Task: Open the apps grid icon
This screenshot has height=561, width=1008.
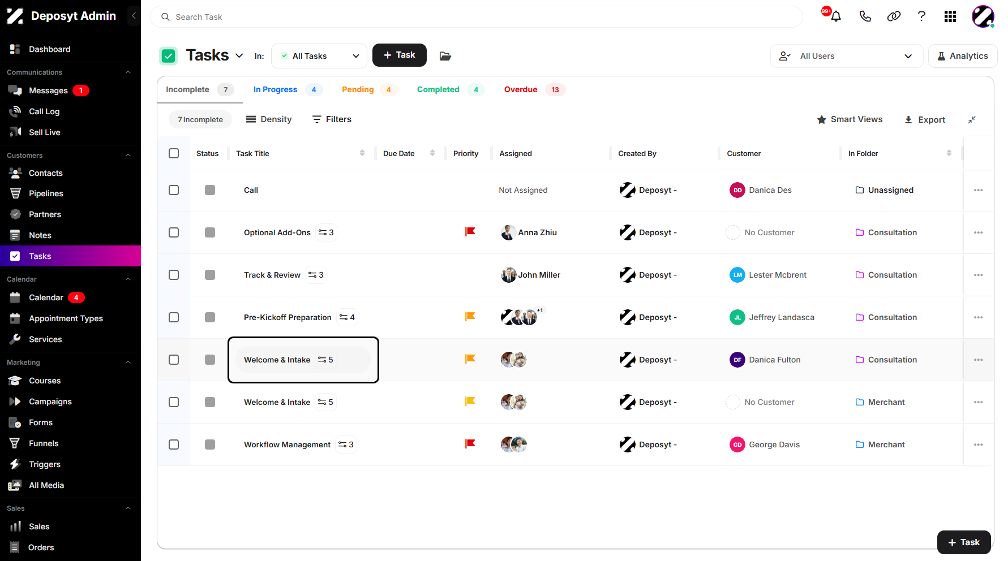Action: click(950, 16)
